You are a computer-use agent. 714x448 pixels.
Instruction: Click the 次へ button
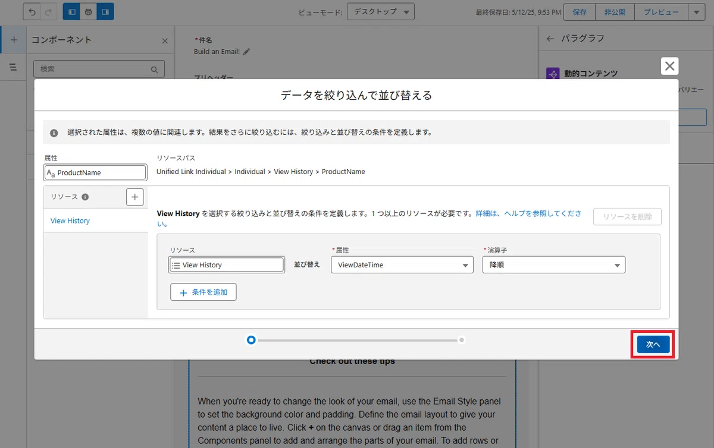(653, 345)
